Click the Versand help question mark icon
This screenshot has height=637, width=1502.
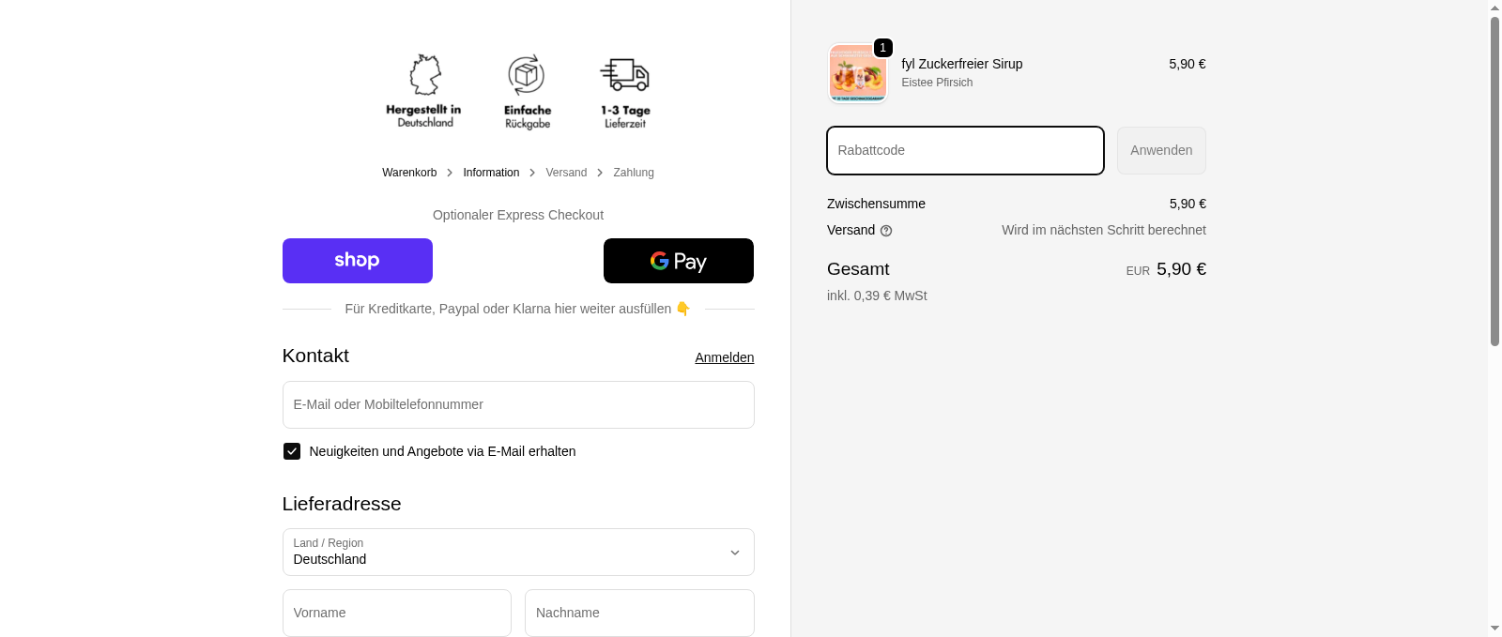tap(886, 231)
